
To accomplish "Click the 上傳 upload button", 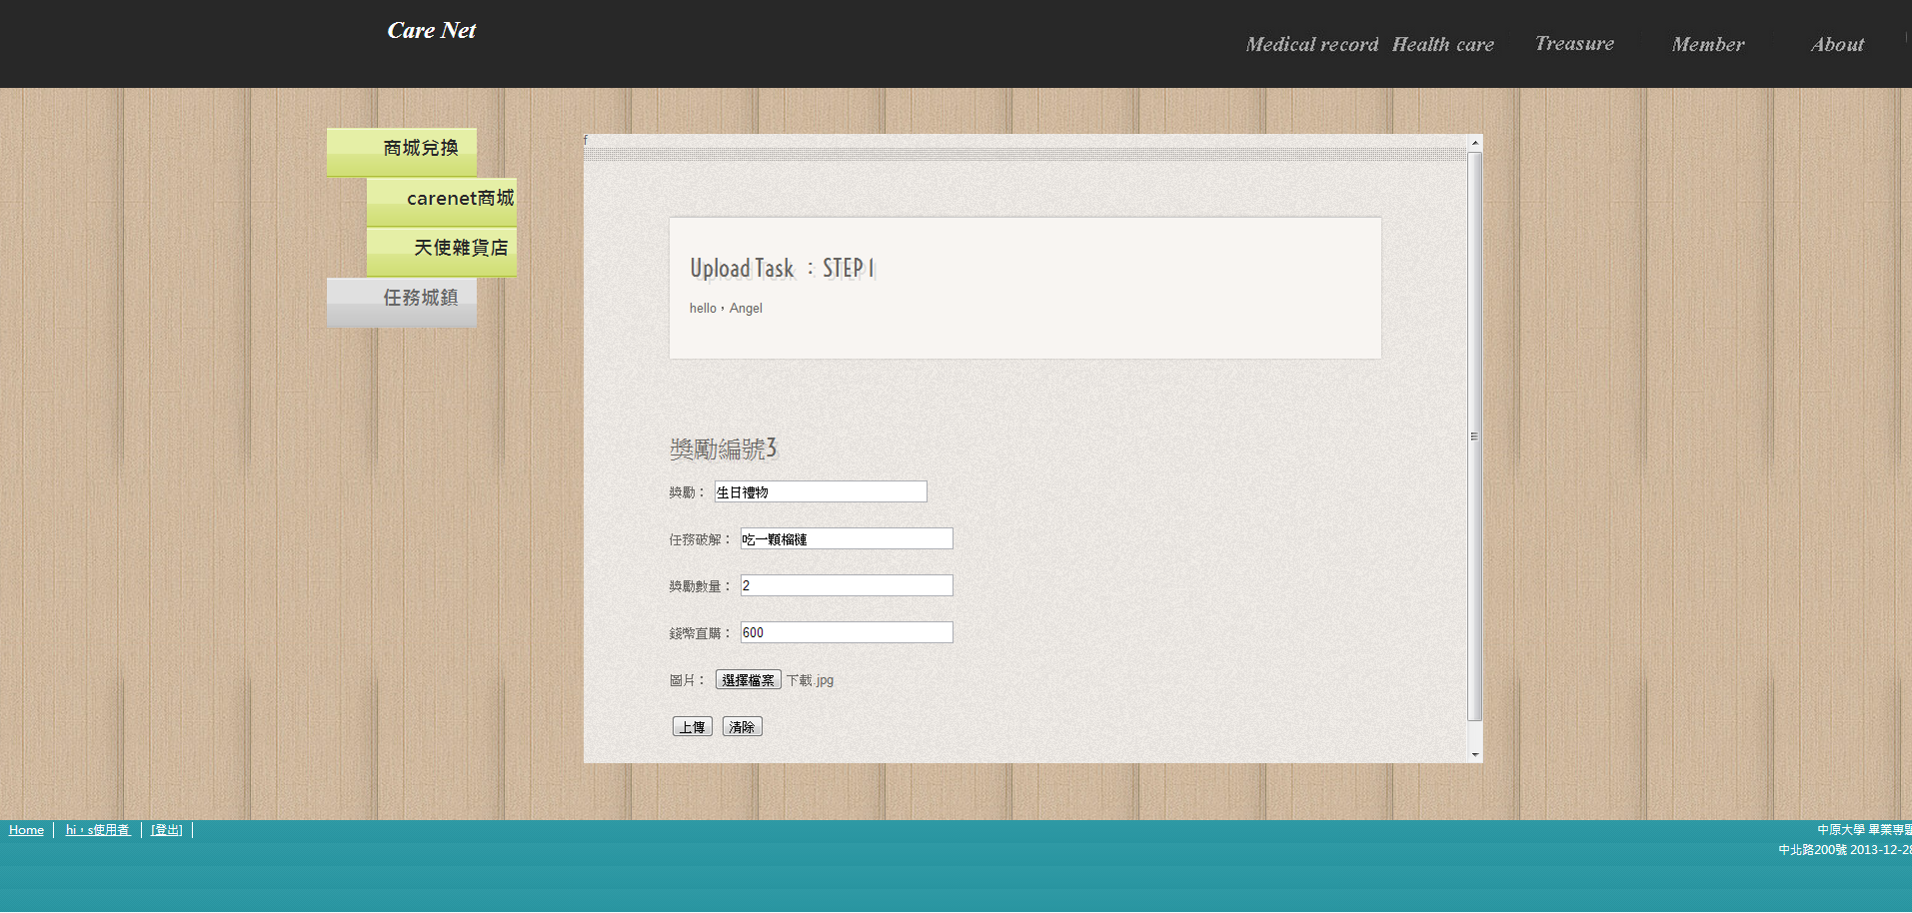I will coord(692,727).
